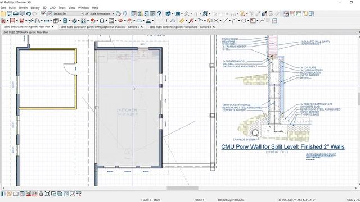Click the 'Object layer: Rooms' status text
360x202 pixels.
click(x=231, y=200)
